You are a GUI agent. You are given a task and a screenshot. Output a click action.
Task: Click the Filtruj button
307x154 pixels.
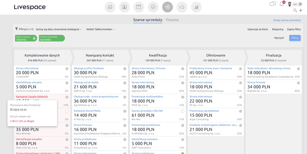point(295,38)
